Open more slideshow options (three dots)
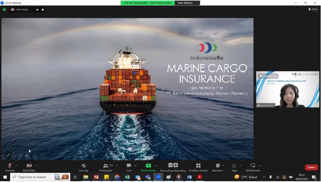The width and height of the screenshot is (321, 182). point(42,157)
